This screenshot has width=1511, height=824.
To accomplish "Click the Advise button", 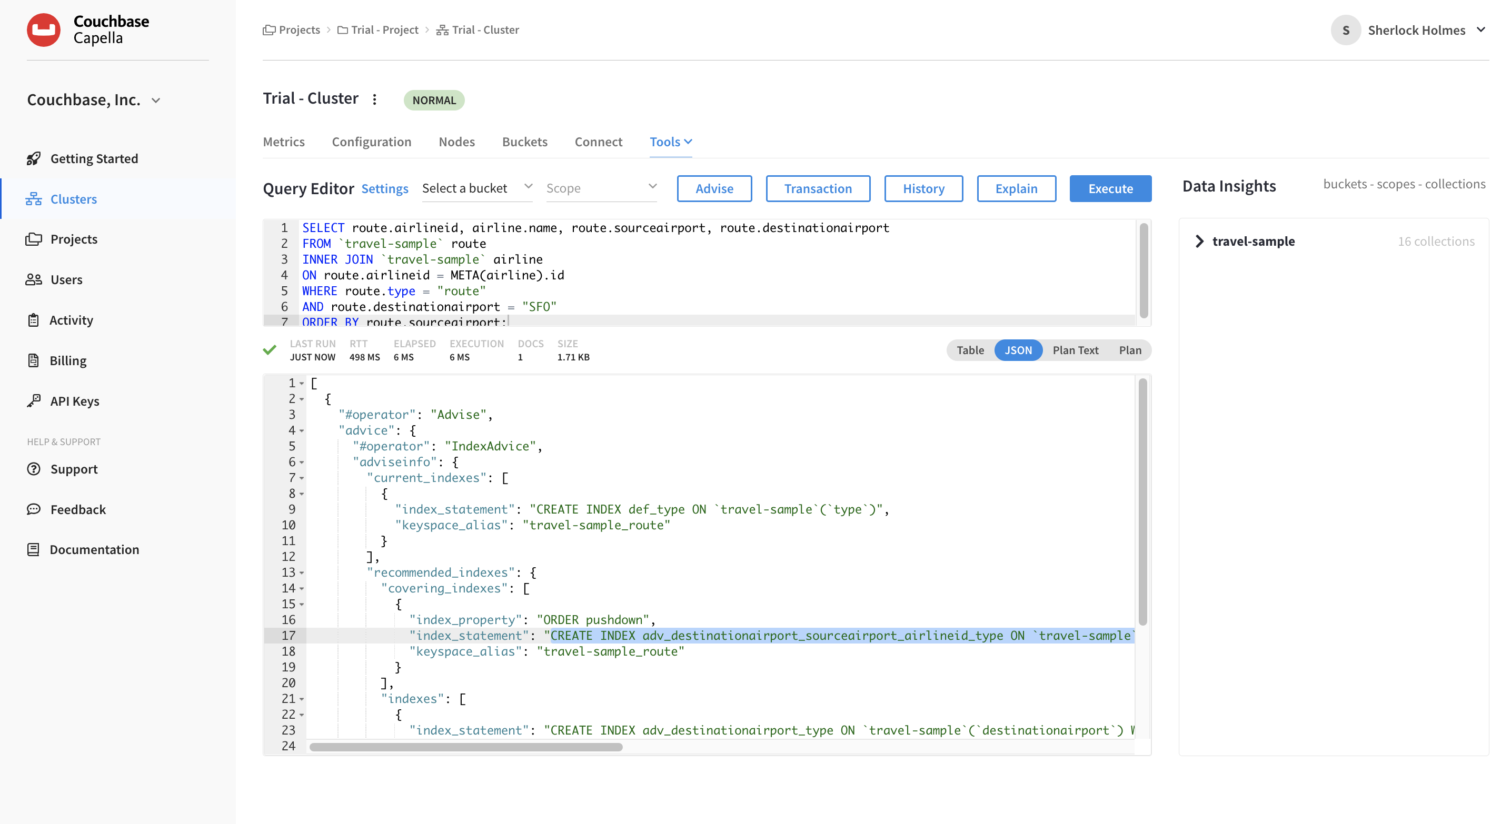I will 714,188.
